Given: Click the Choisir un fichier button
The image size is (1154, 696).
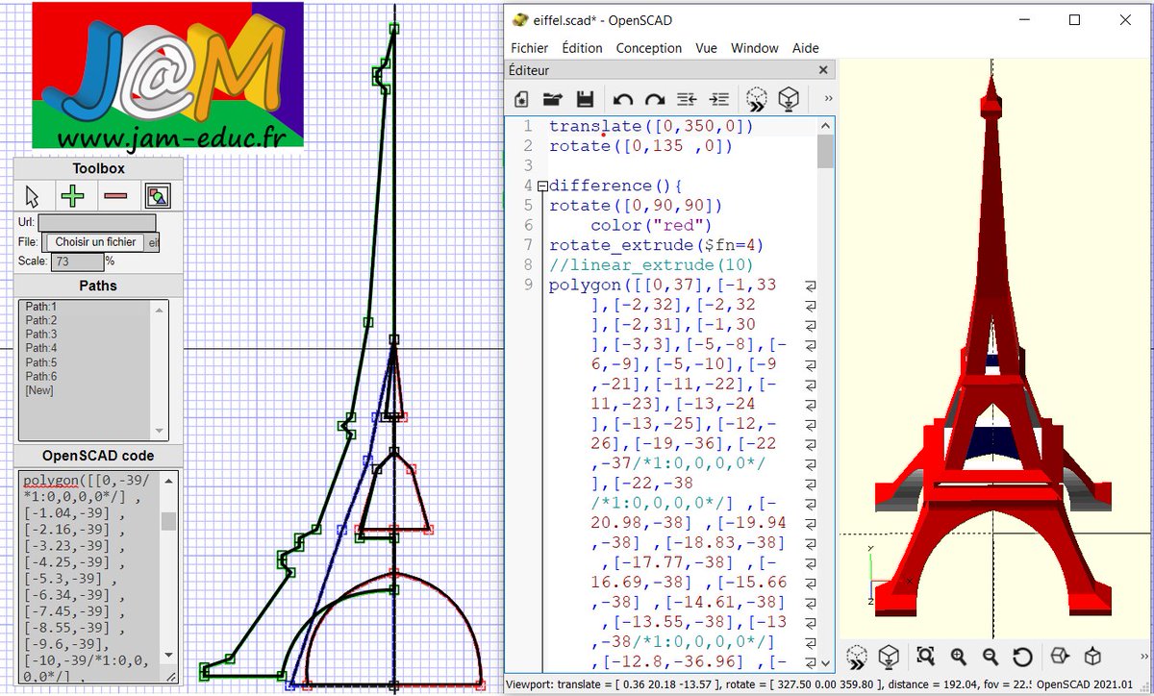Looking at the screenshot, I should click(95, 242).
